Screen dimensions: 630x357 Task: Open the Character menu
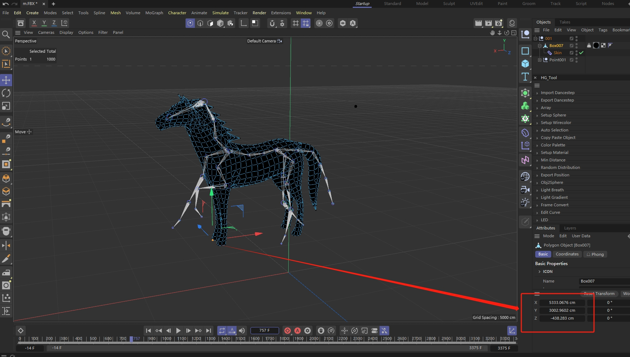177,13
